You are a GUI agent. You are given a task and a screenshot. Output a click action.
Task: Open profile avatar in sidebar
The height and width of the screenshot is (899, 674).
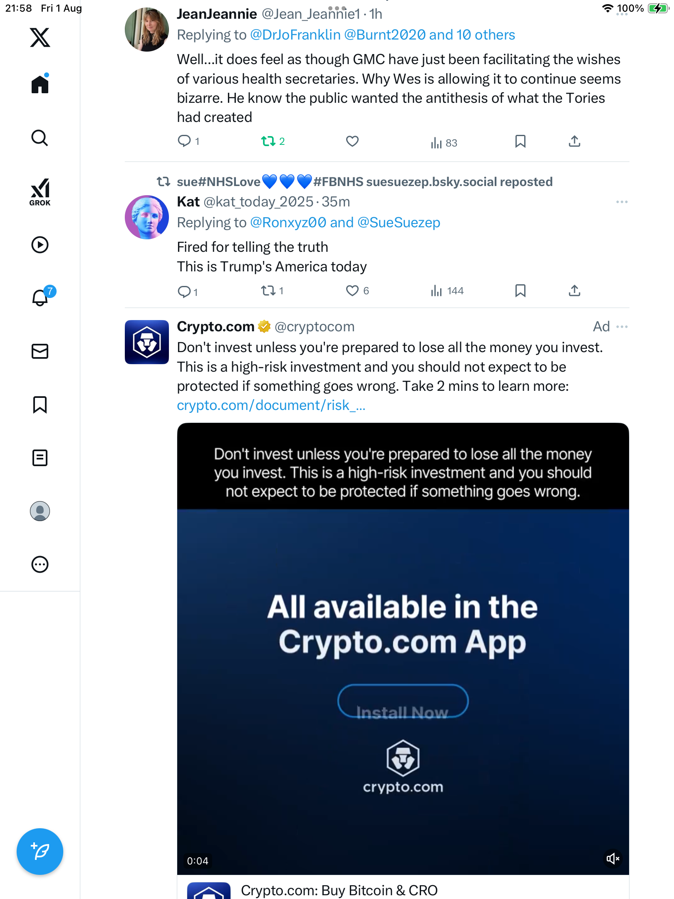click(40, 511)
